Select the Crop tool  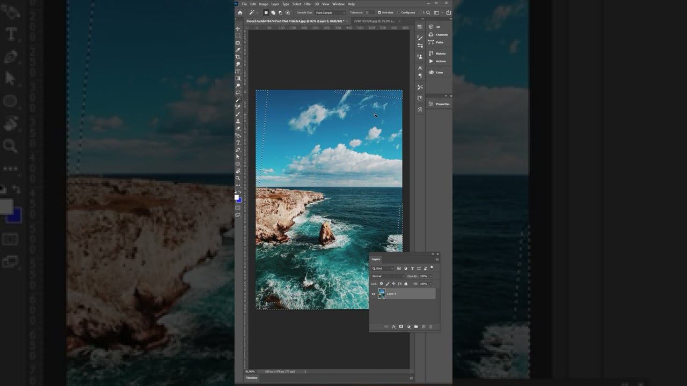click(238, 57)
